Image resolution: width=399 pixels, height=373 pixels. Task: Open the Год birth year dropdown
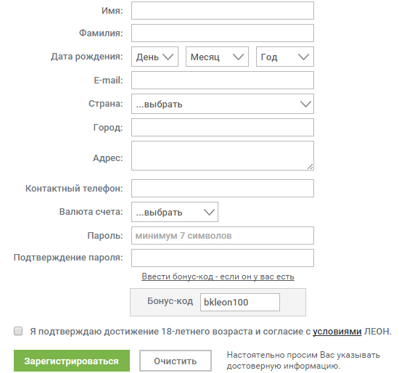click(x=285, y=57)
